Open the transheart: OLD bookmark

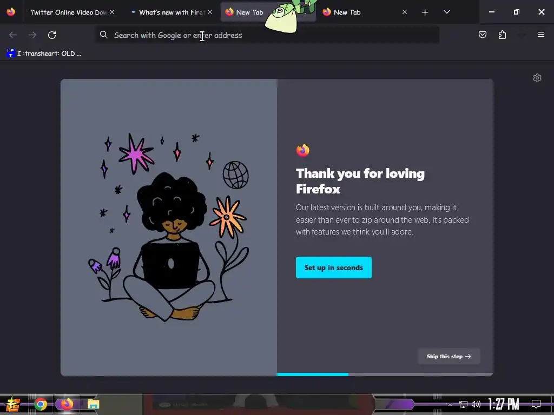coord(44,53)
